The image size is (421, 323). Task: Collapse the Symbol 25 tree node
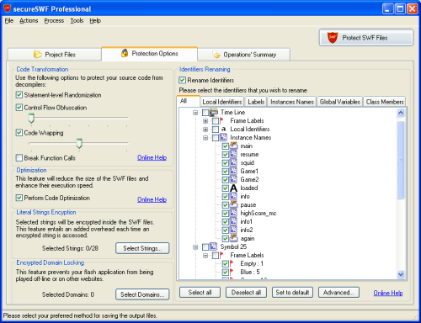coord(195,247)
